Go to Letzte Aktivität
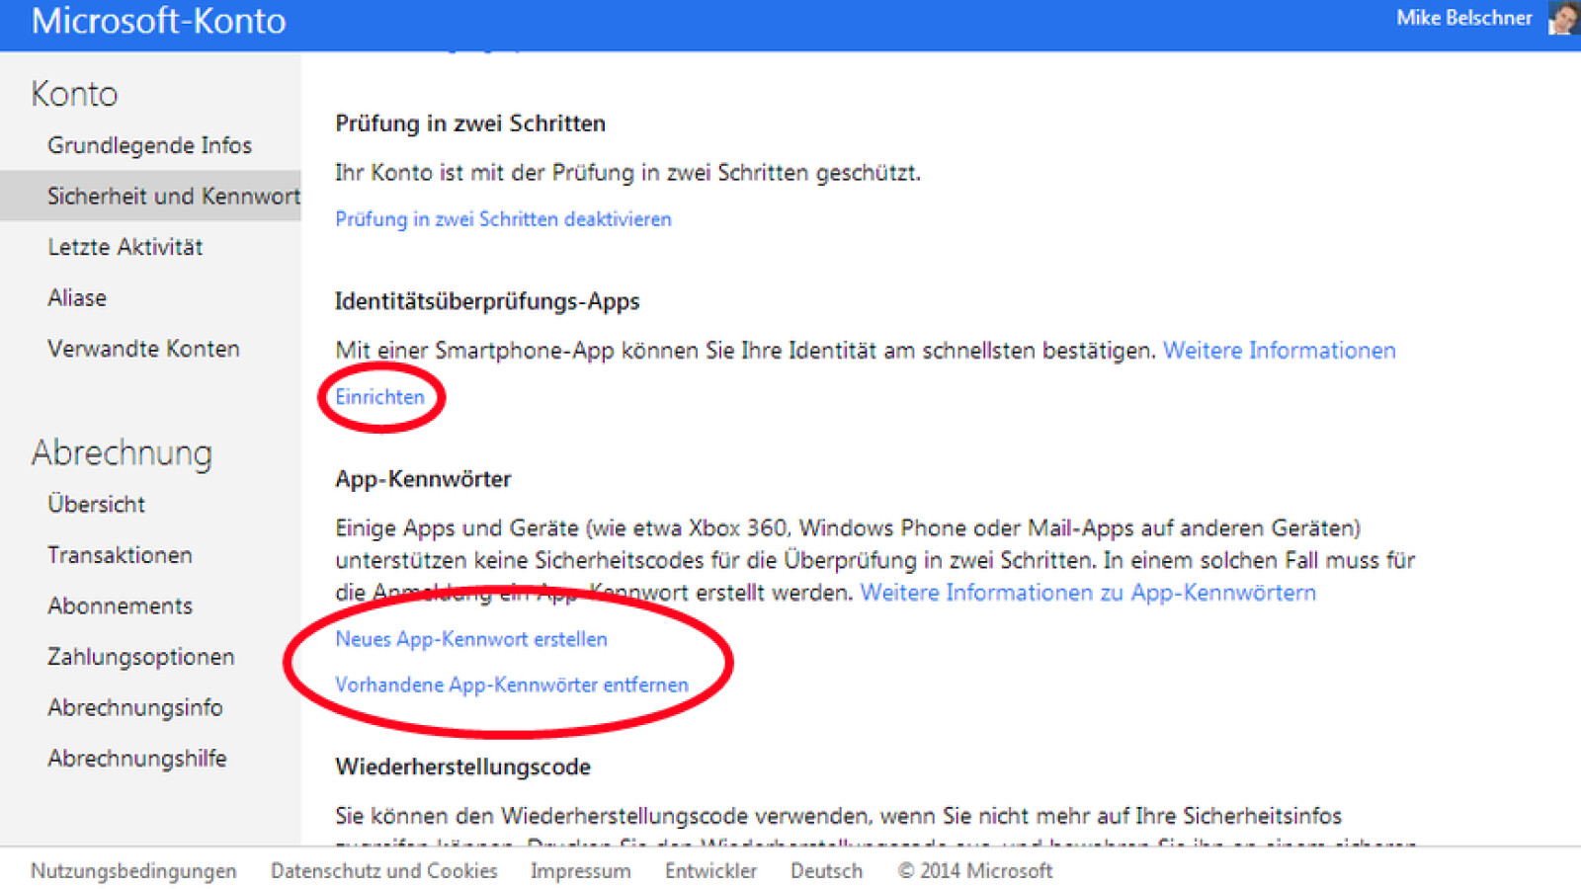 pyautogui.click(x=125, y=247)
